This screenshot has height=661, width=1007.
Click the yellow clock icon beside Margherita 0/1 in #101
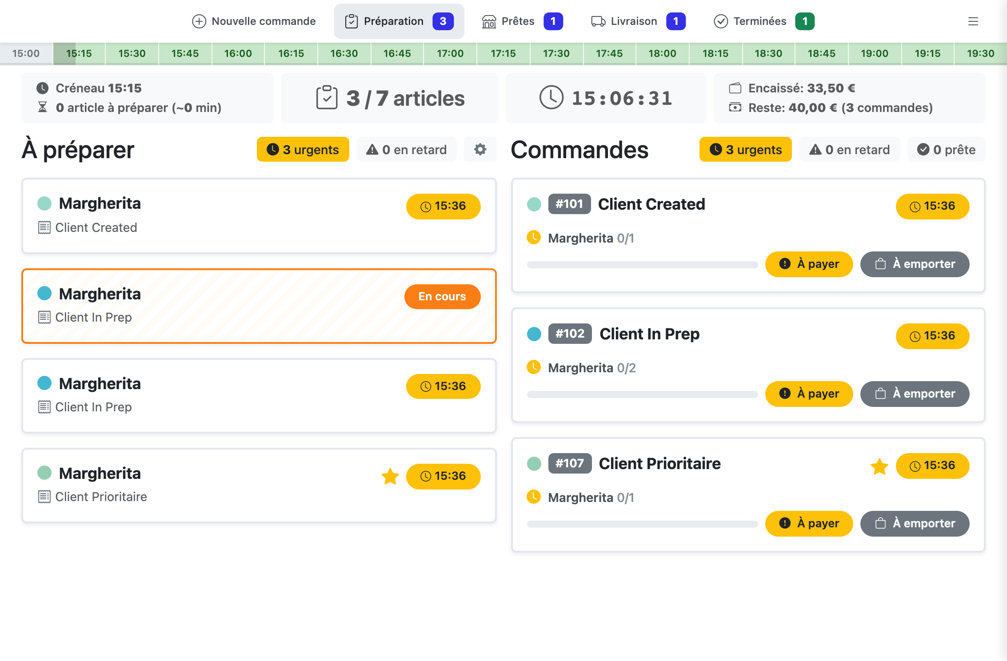pos(533,237)
